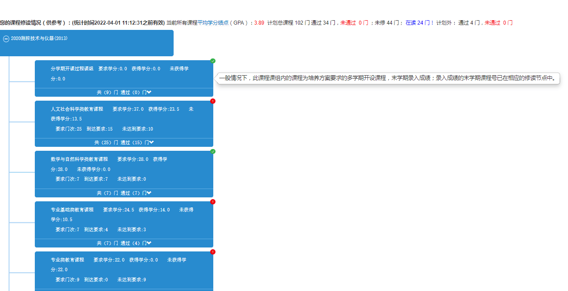
Task: Click red warning icon on 专业基础类教育课程 card
Action: pyautogui.click(x=213, y=202)
